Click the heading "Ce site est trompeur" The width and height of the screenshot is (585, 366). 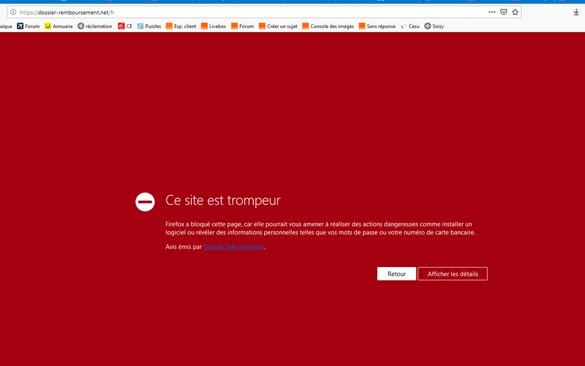point(223,201)
